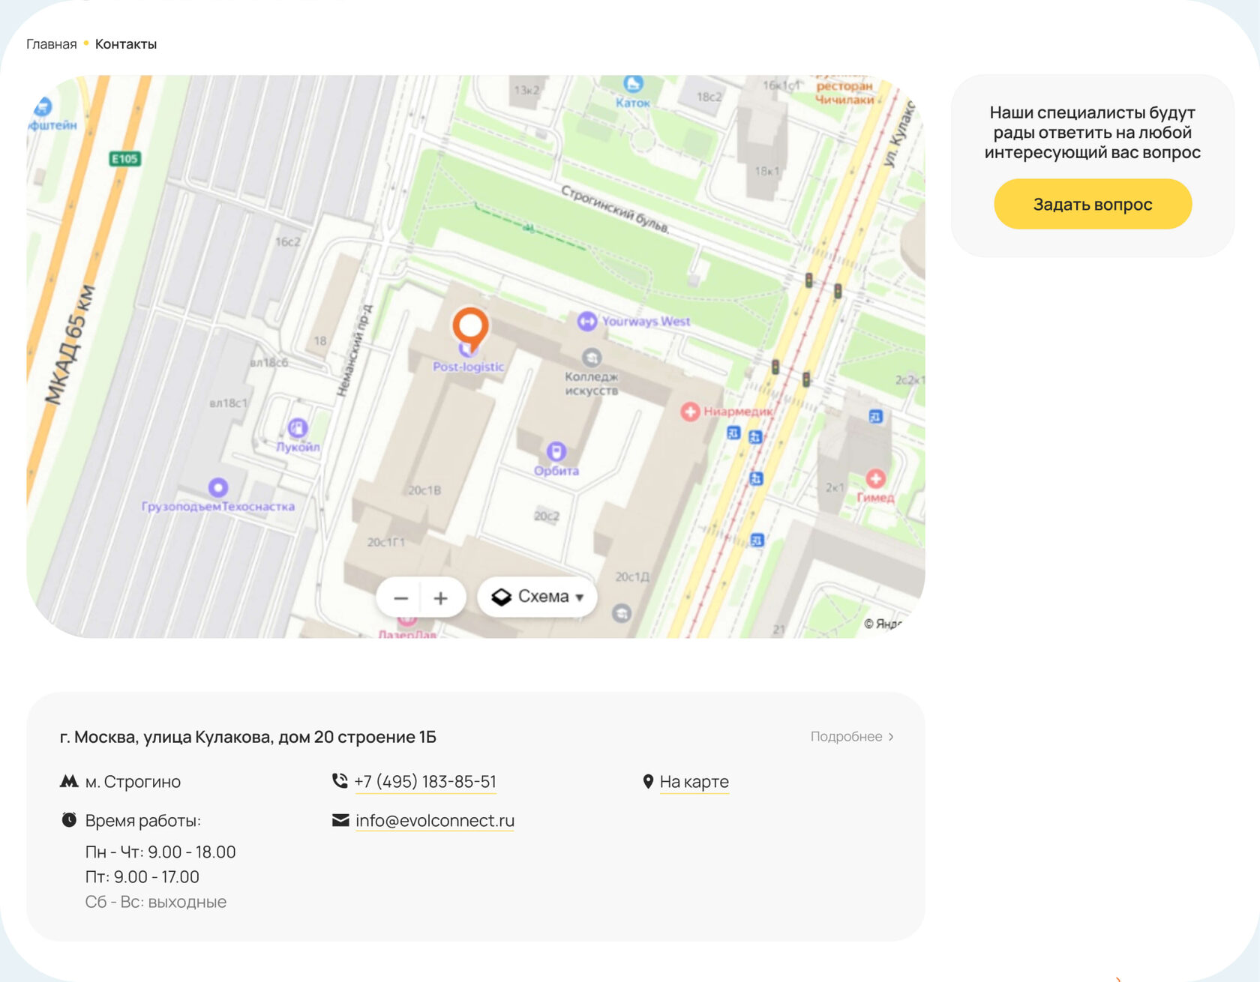The image size is (1260, 982).
Task: Expand details via Подробнее chevron arrow
Action: click(x=891, y=737)
